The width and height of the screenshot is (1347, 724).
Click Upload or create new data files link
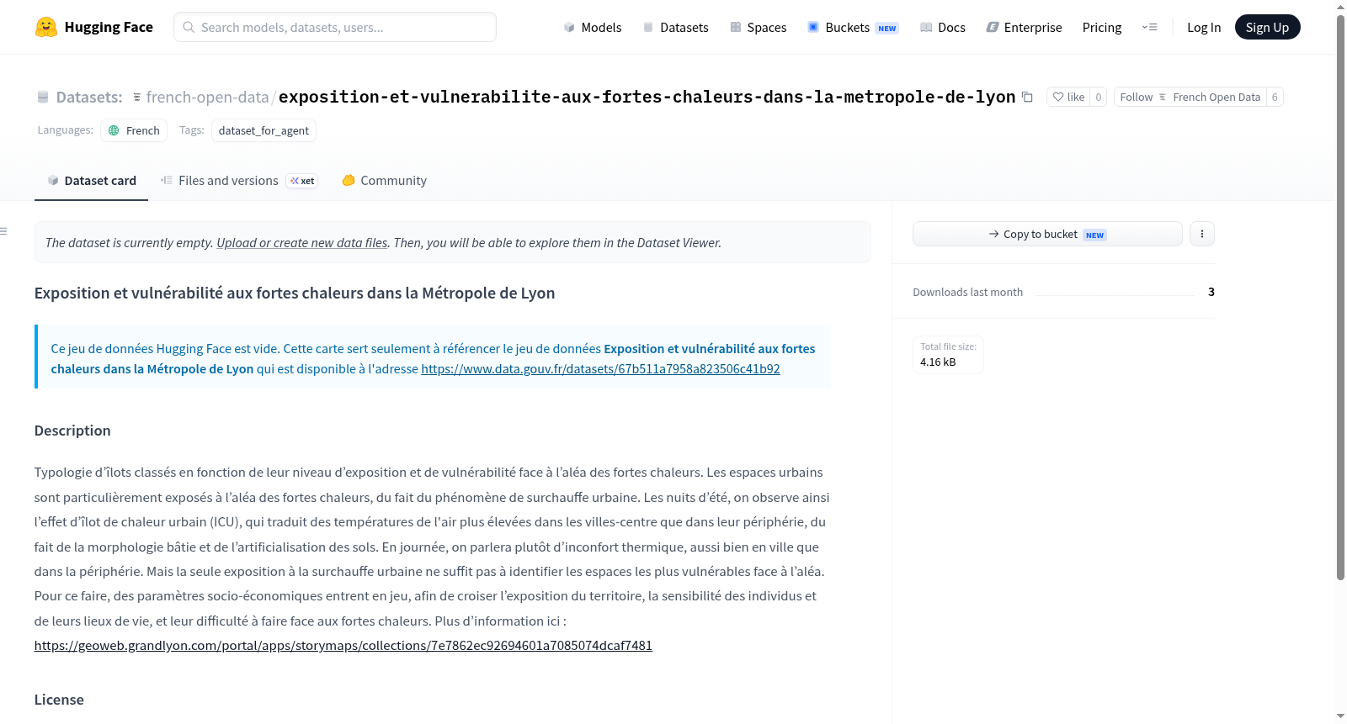tap(302, 242)
